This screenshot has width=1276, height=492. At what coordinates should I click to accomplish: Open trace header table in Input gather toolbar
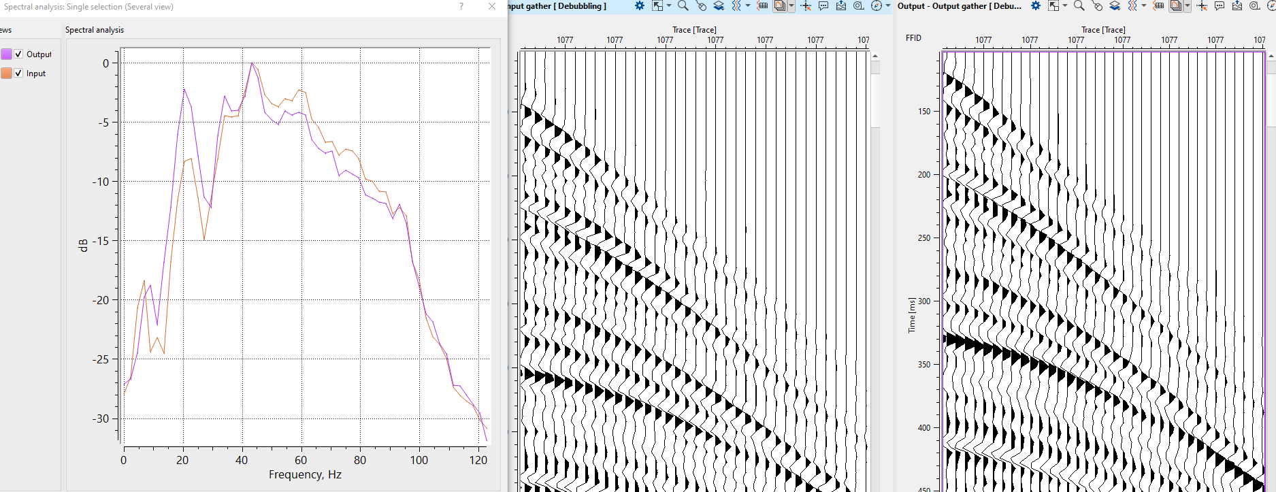pos(762,6)
